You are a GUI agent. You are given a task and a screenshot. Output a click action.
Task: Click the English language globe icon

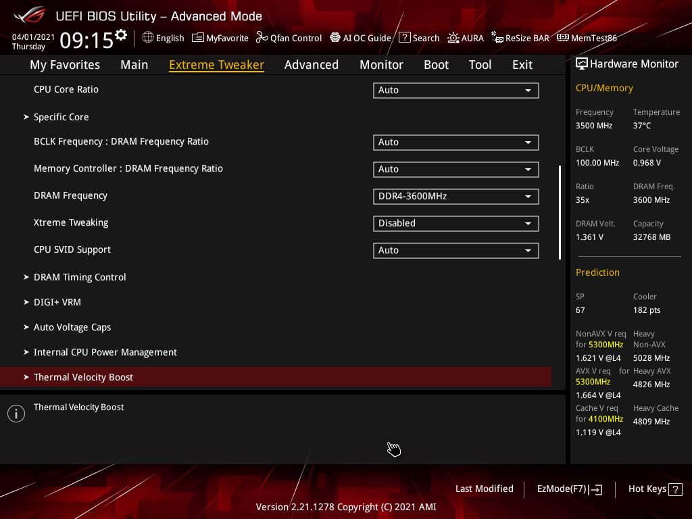pyautogui.click(x=148, y=38)
